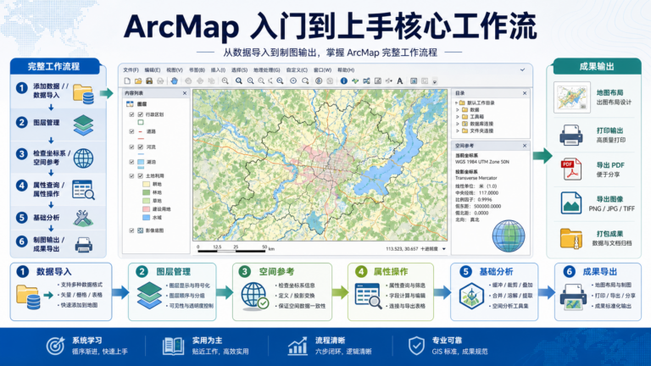The width and height of the screenshot is (651, 366).
Task: Click the 完整工作流程 header tab
Action: point(54,66)
